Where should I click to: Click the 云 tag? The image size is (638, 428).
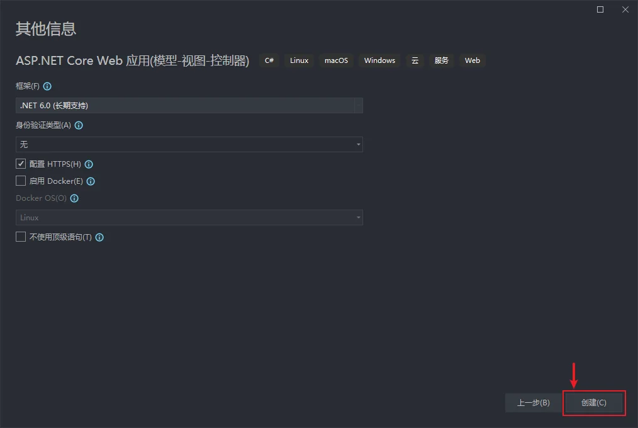coord(415,60)
